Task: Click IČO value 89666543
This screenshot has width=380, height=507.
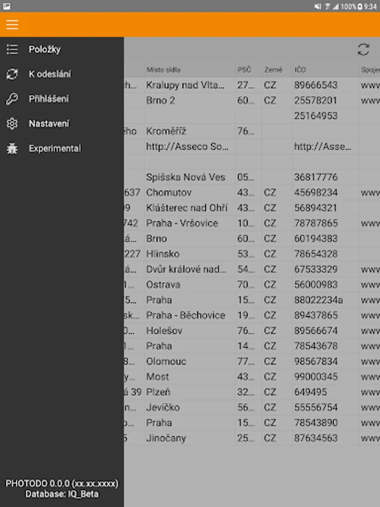Action: tap(316, 85)
